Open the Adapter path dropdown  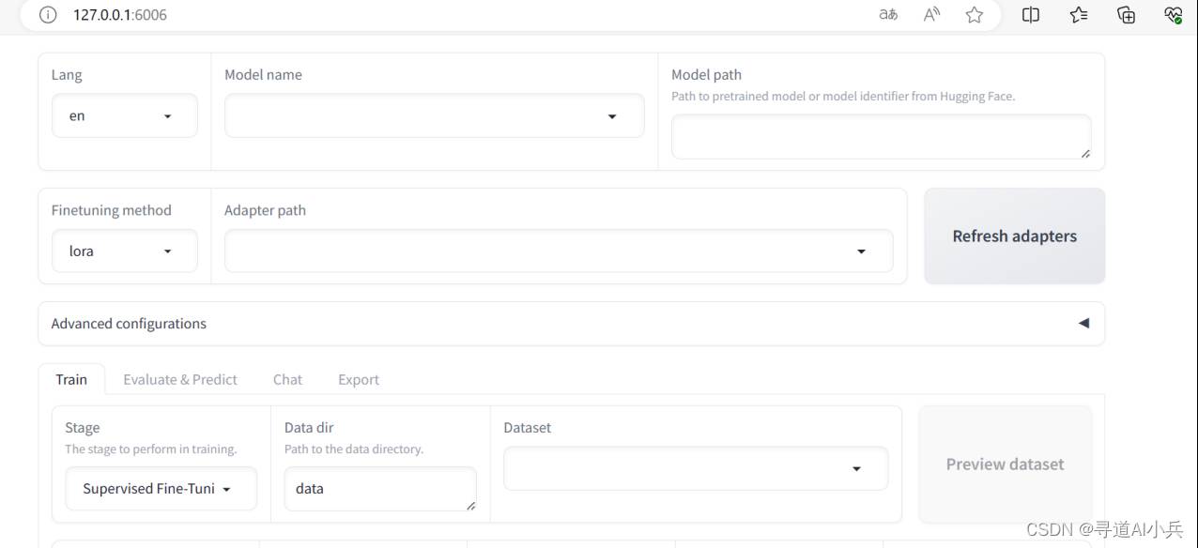tap(559, 251)
